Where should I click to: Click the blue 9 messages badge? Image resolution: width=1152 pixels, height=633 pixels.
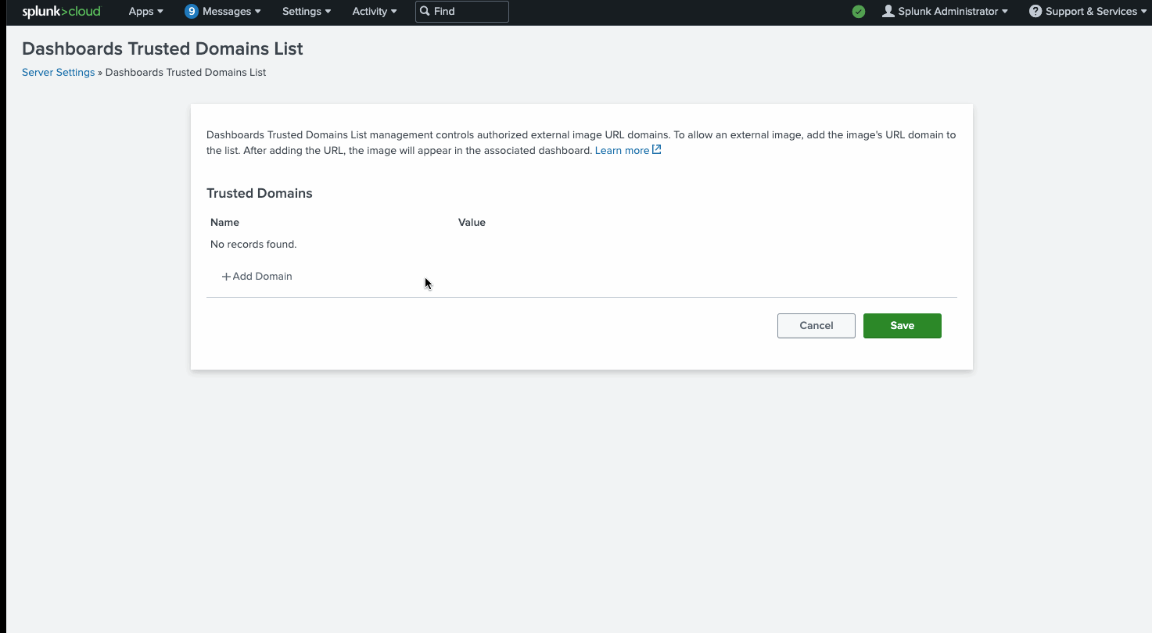coord(192,12)
